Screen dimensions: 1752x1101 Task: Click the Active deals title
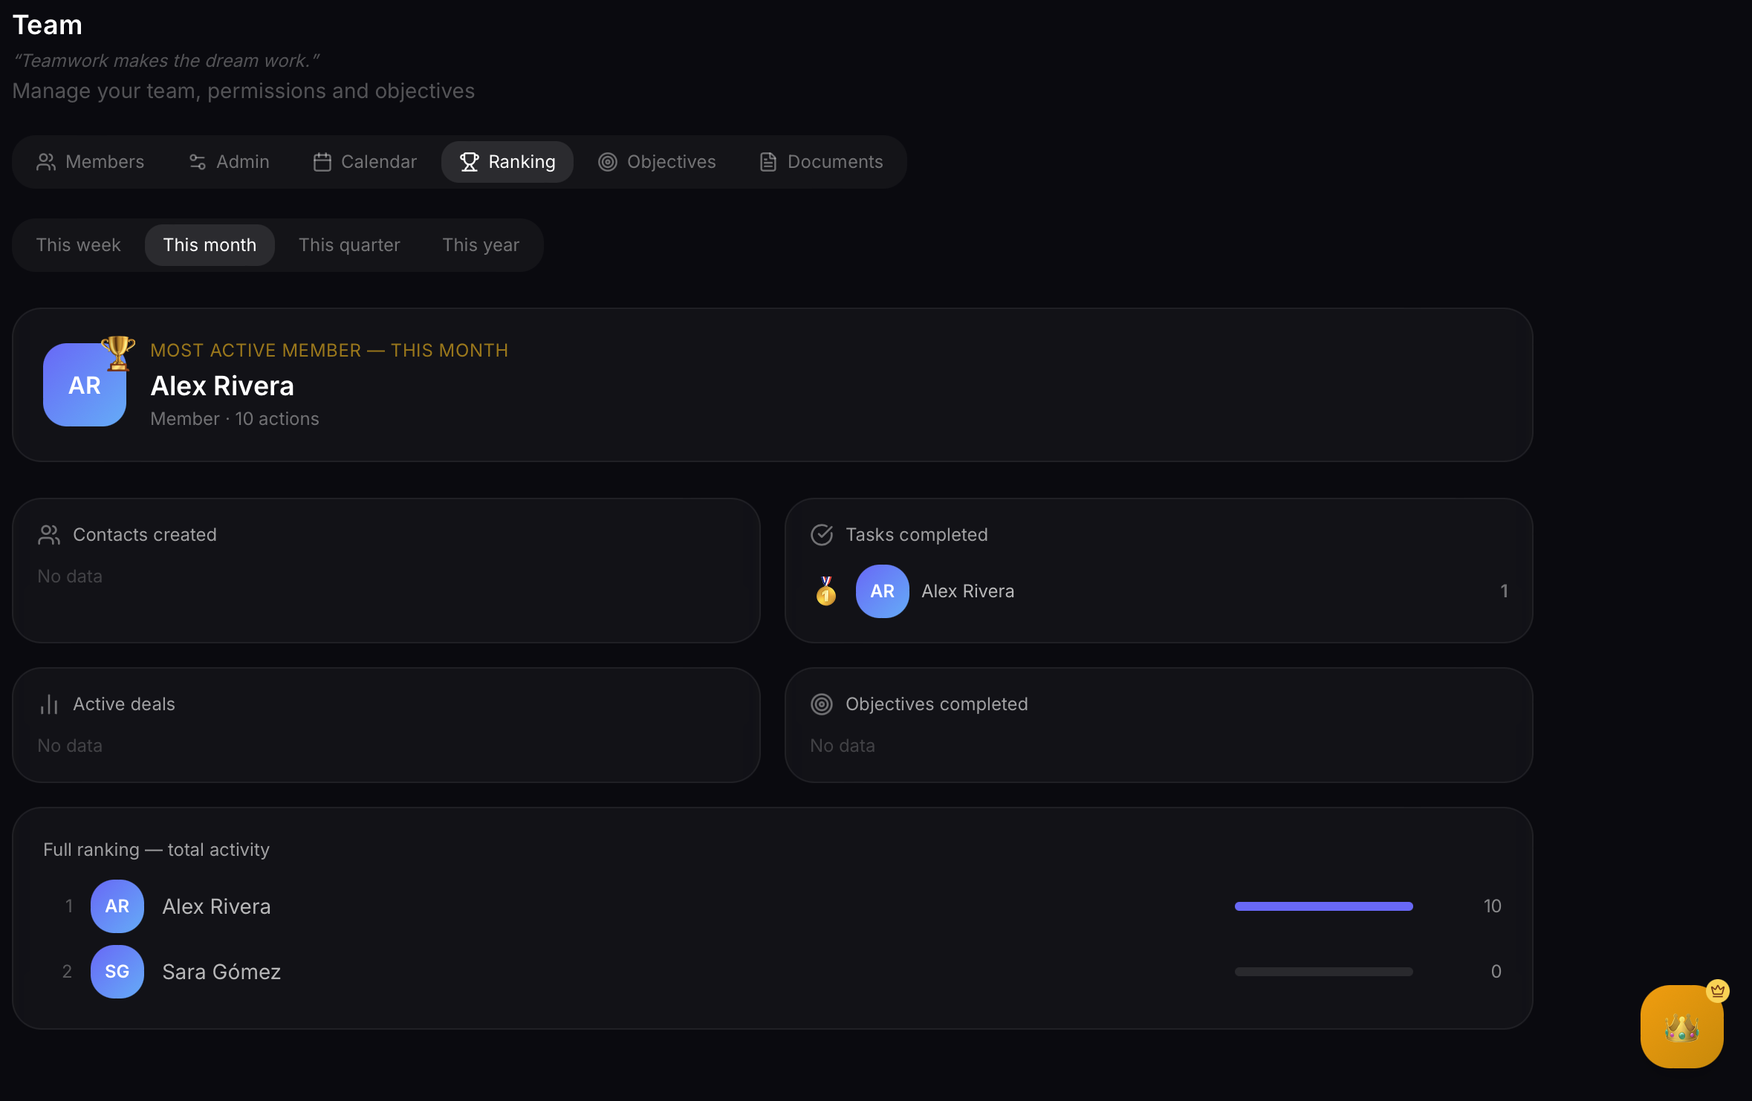[x=124, y=704]
